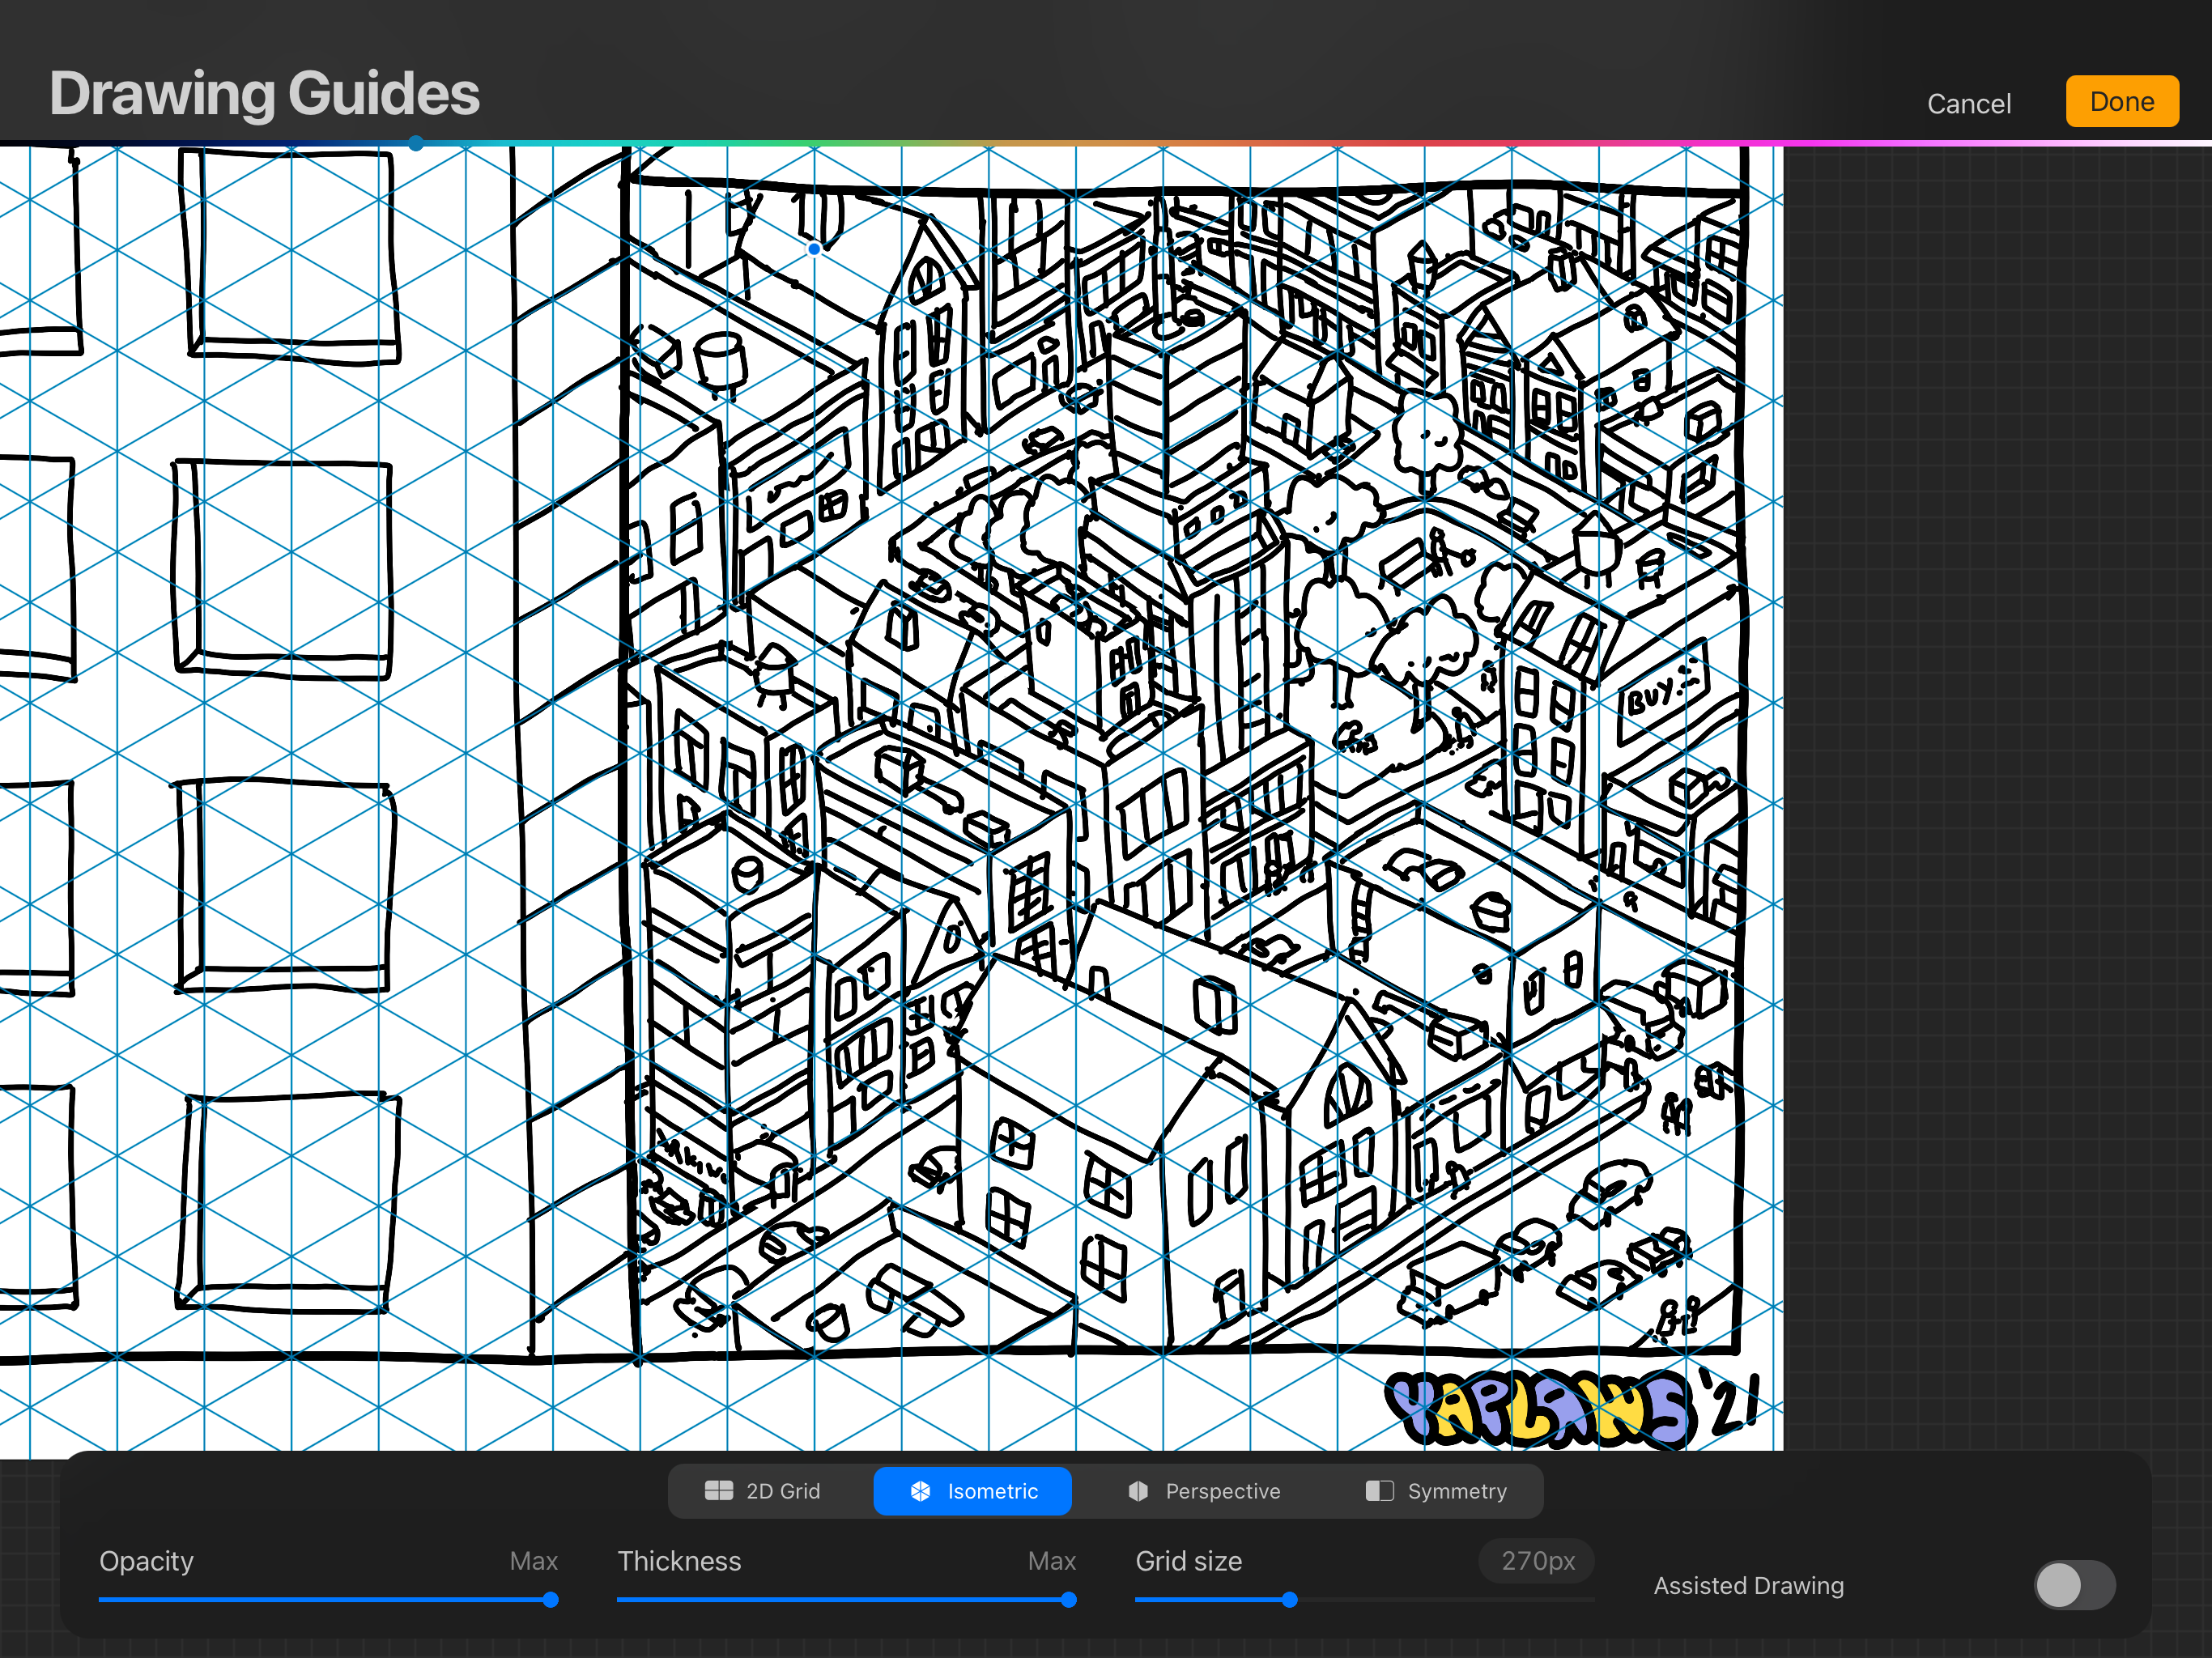
Task: Click the Isometric guide icon
Action: [x=920, y=1491]
